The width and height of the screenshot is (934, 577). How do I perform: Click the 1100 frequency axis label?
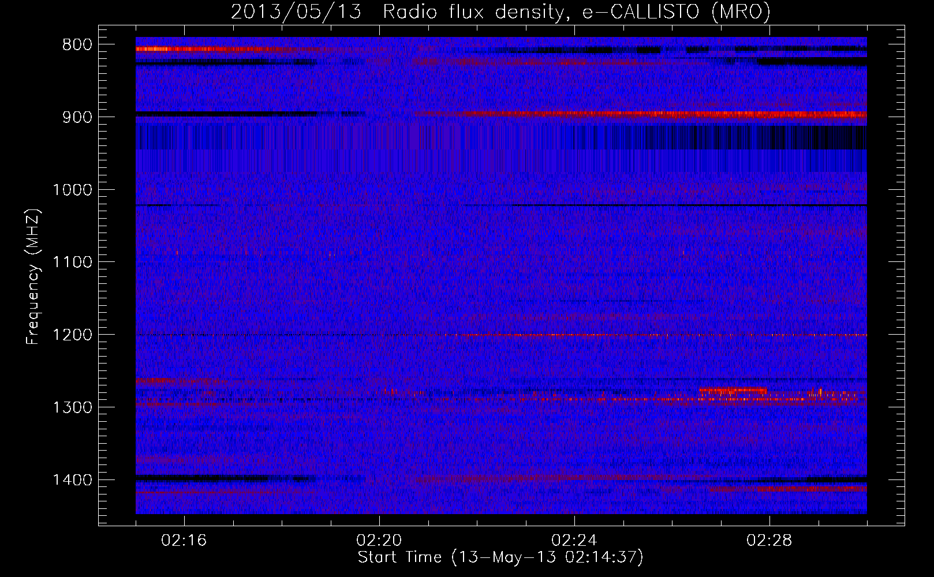tap(72, 263)
